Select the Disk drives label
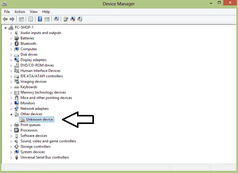Image resolution: width=238 pixels, height=173 pixels. (x=29, y=54)
